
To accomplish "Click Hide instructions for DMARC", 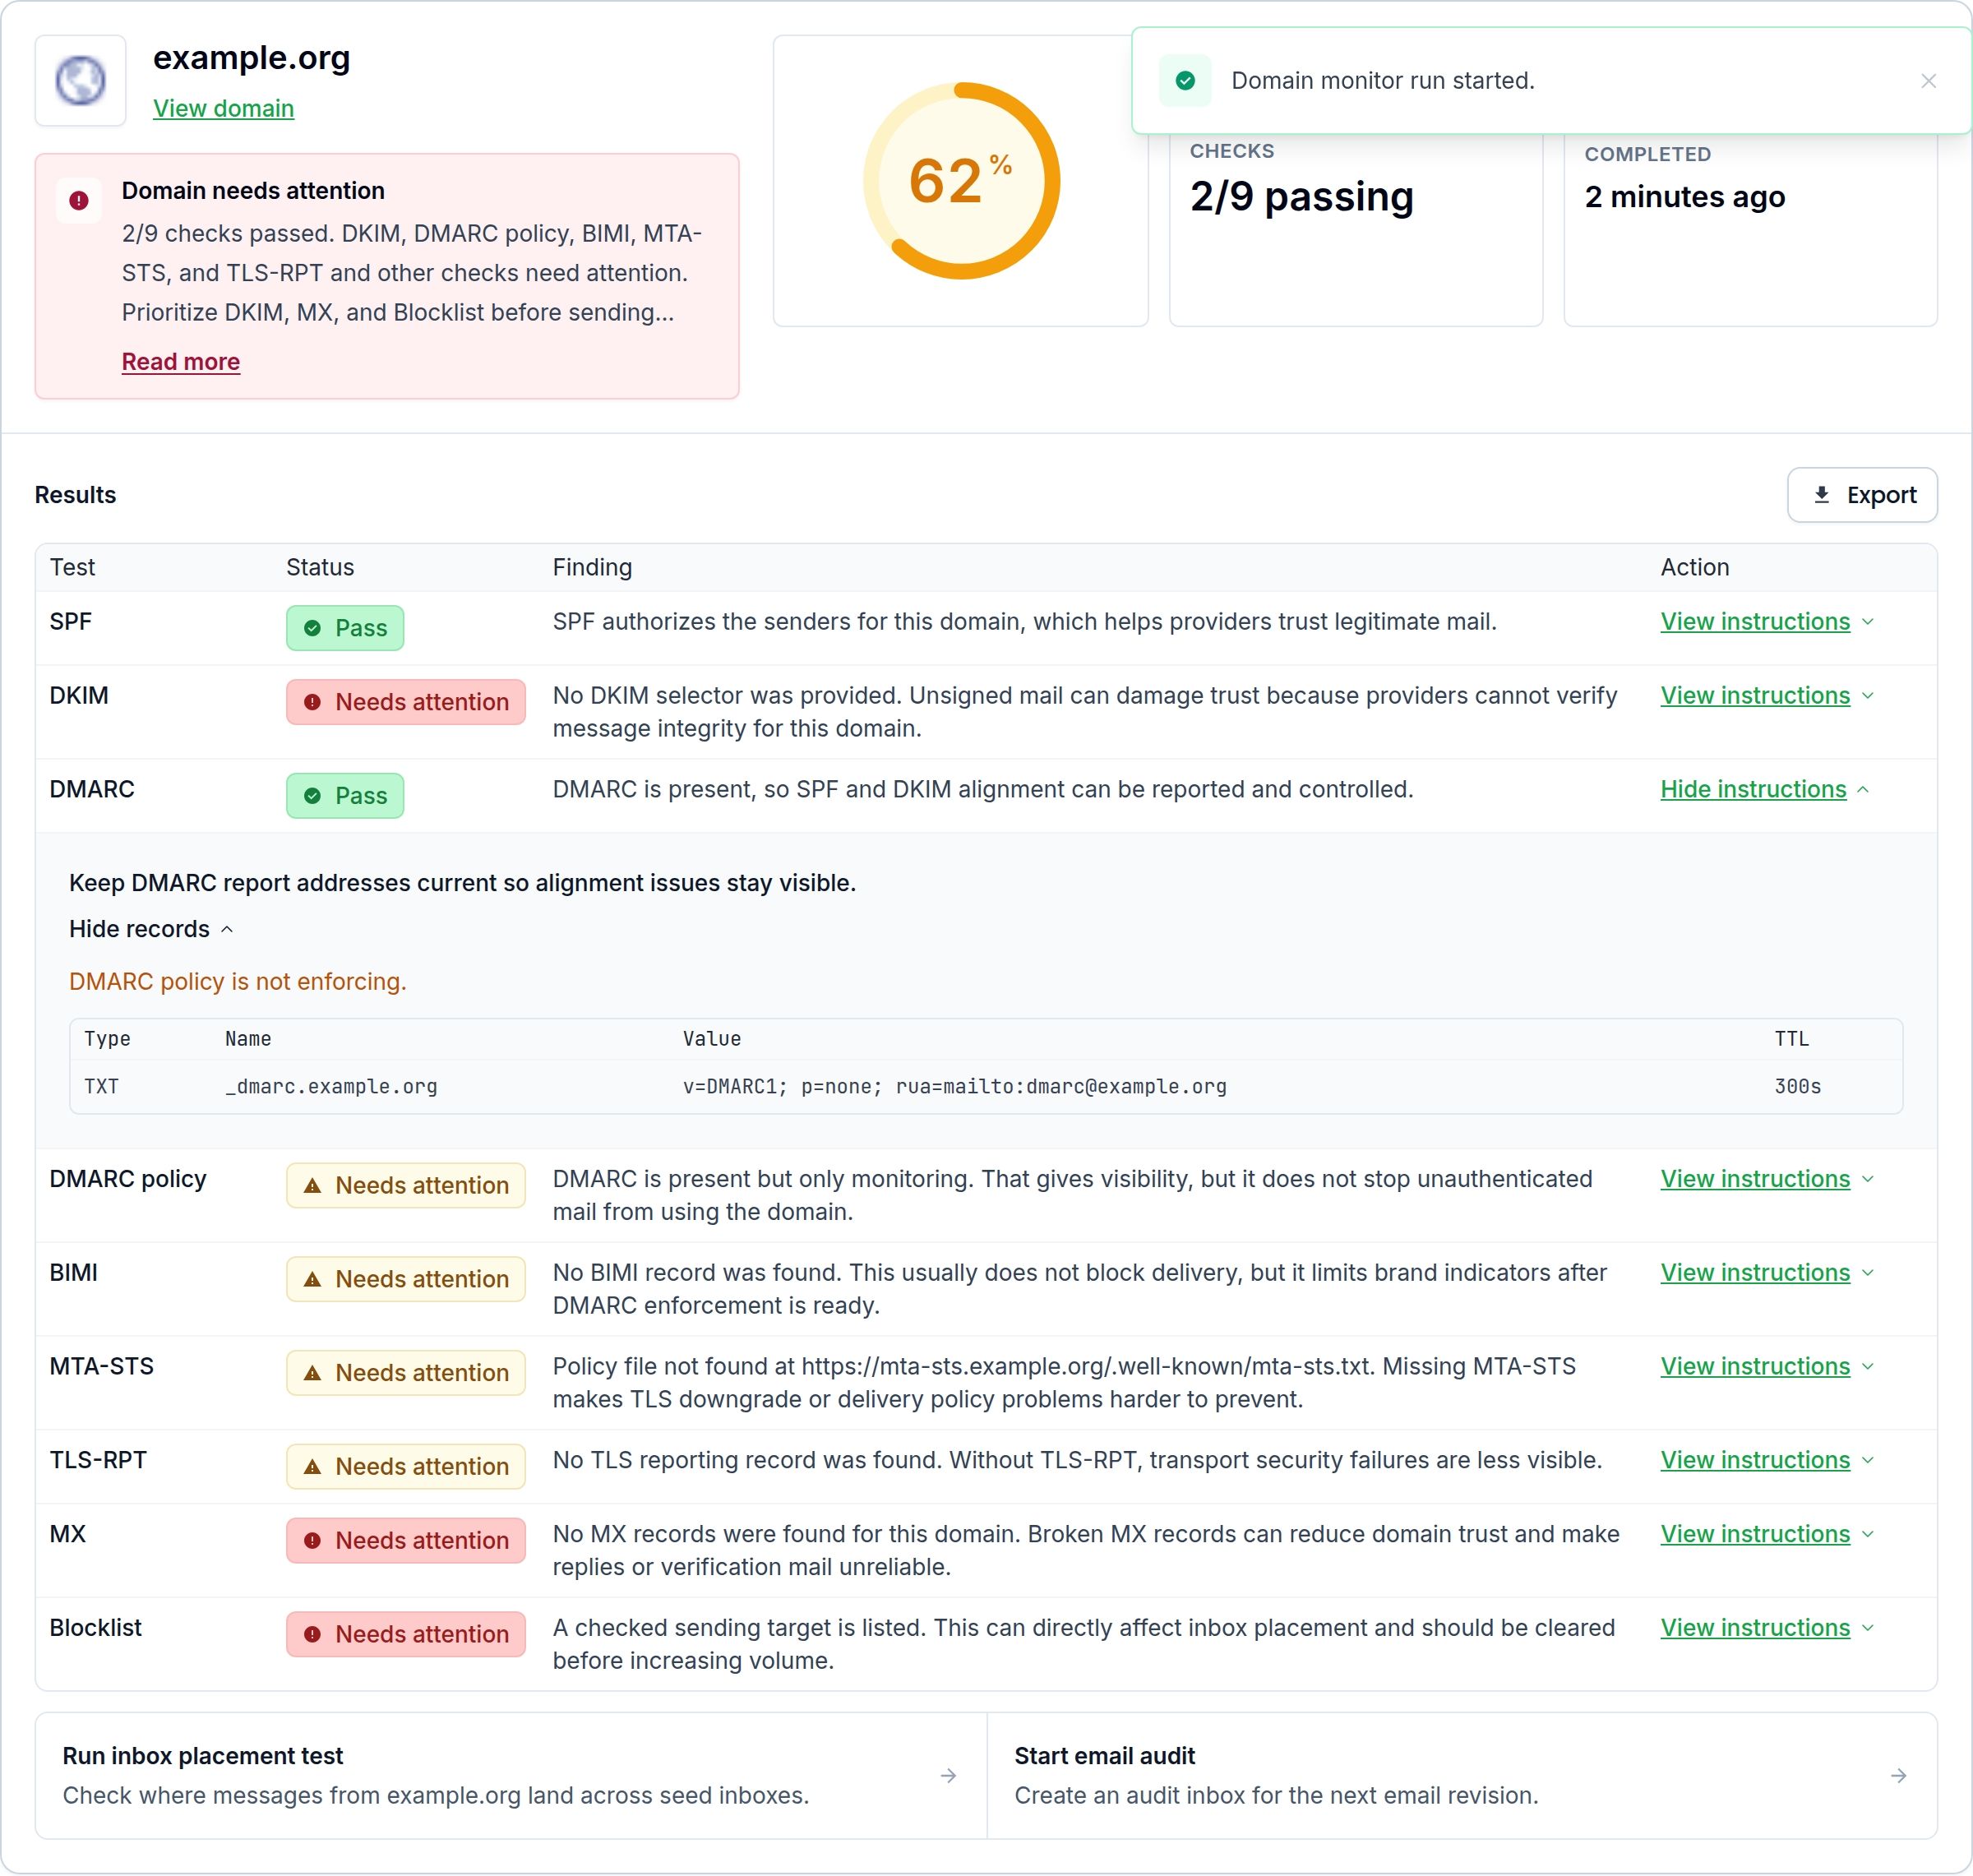I will pos(1753,790).
